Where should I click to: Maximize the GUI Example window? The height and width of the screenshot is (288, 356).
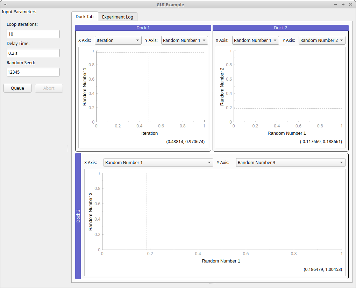(343, 5)
